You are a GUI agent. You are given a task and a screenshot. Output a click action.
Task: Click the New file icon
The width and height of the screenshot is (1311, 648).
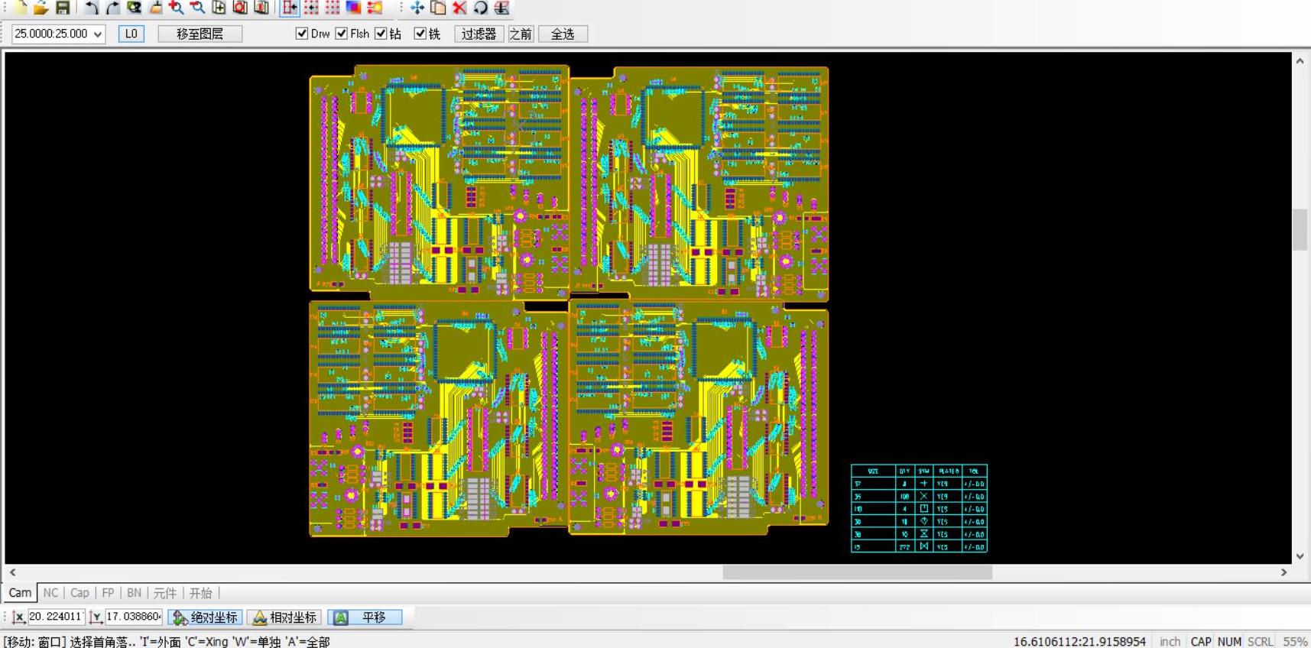pyautogui.click(x=20, y=8)
